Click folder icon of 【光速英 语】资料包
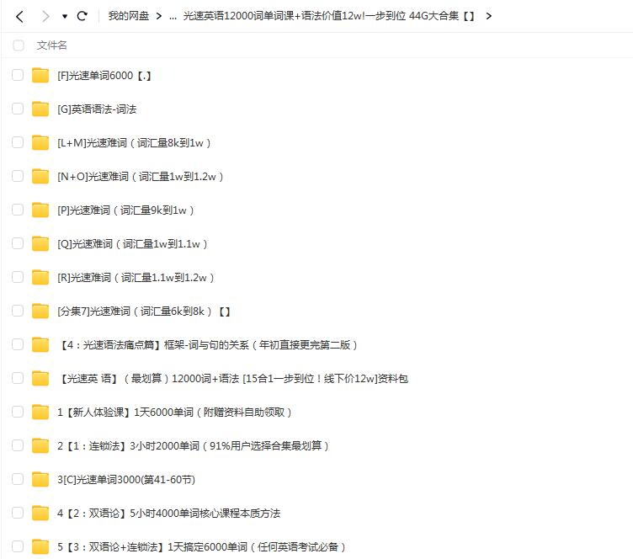Image resolution: width=633 pixels, height=559 pixels. [40, 378]
